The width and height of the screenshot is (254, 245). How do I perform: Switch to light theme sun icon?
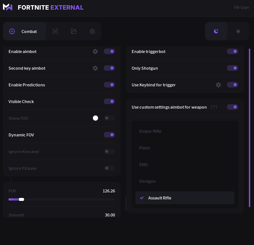[238, 31]
